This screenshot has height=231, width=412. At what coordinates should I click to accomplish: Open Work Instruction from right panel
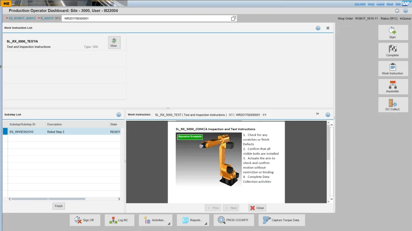392,69
